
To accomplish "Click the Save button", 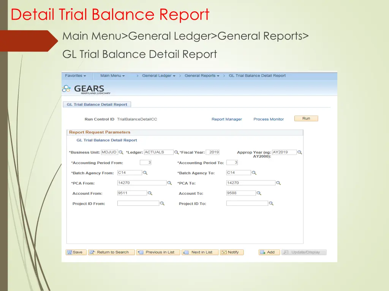I will pyautogui.click(x=76, y=252).
